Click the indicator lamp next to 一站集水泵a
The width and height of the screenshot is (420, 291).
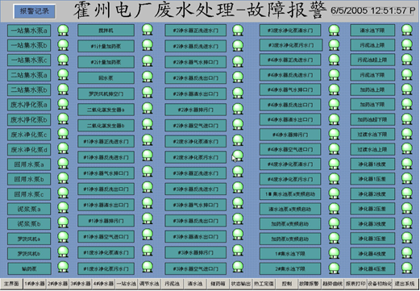tap(63, 30)
